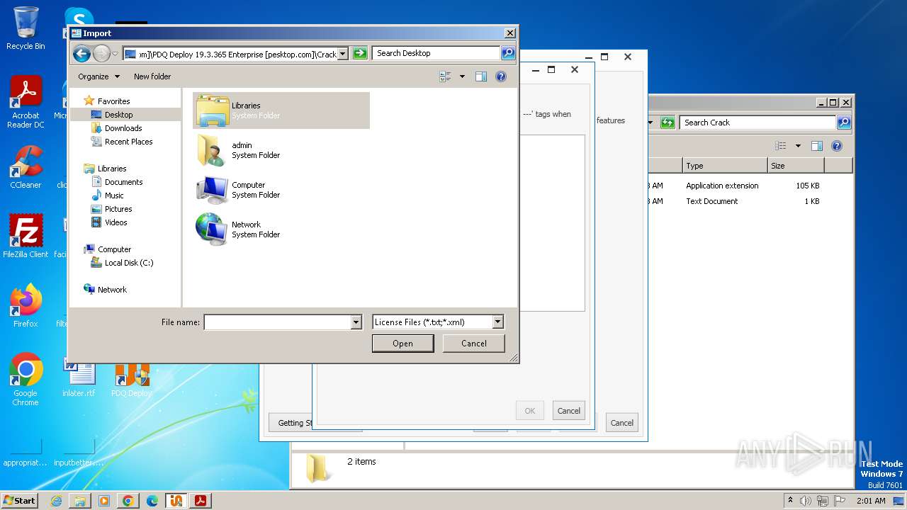Open volume control in system tray
This screenshot has height=510, width=907.
coord(806,501)
